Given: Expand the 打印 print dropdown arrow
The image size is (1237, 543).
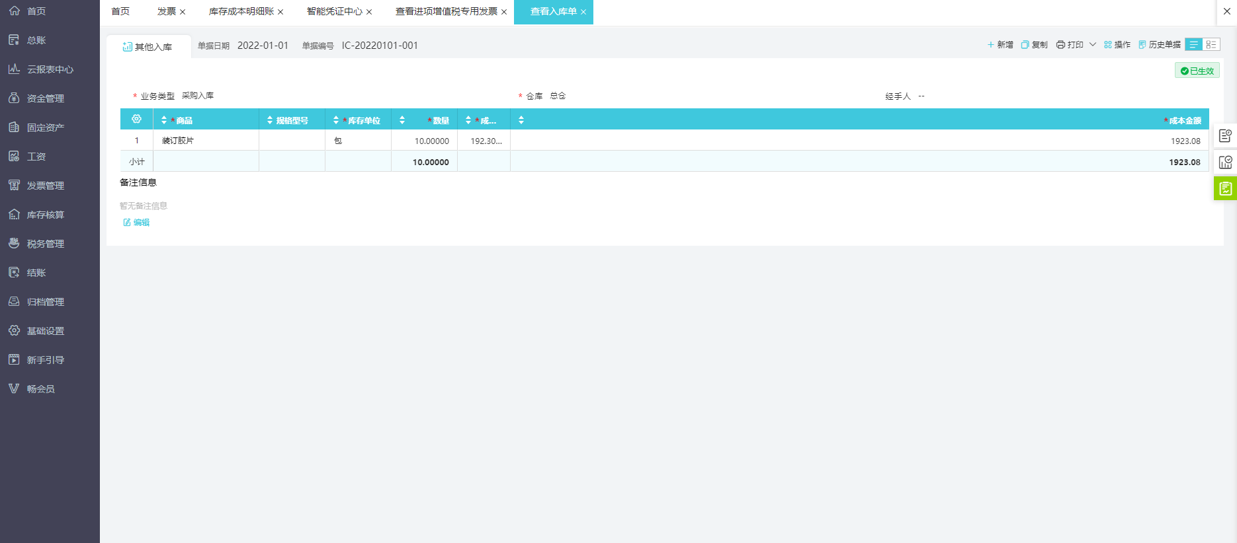Looking at the screenshot, I should [x=1093, y=45].
